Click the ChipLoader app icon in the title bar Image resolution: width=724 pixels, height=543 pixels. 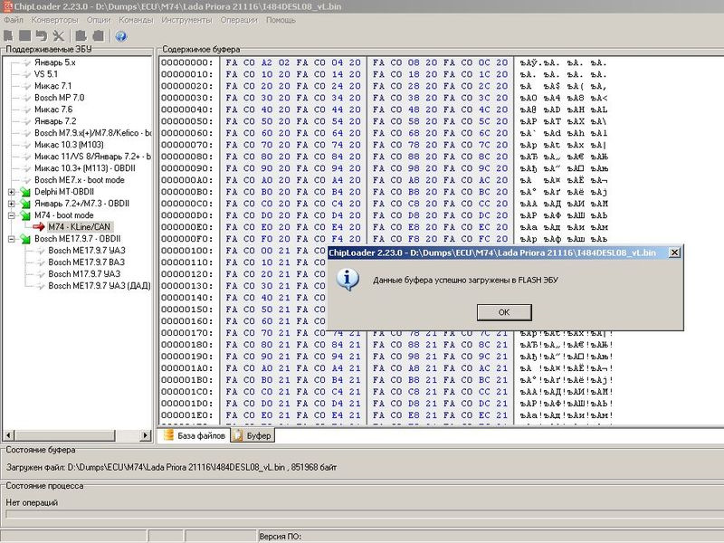click(7, 6)
